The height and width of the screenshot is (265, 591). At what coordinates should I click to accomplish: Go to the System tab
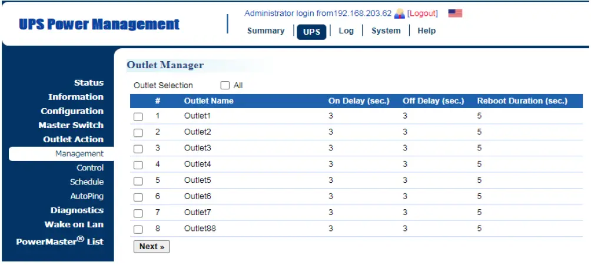(386, 31)
